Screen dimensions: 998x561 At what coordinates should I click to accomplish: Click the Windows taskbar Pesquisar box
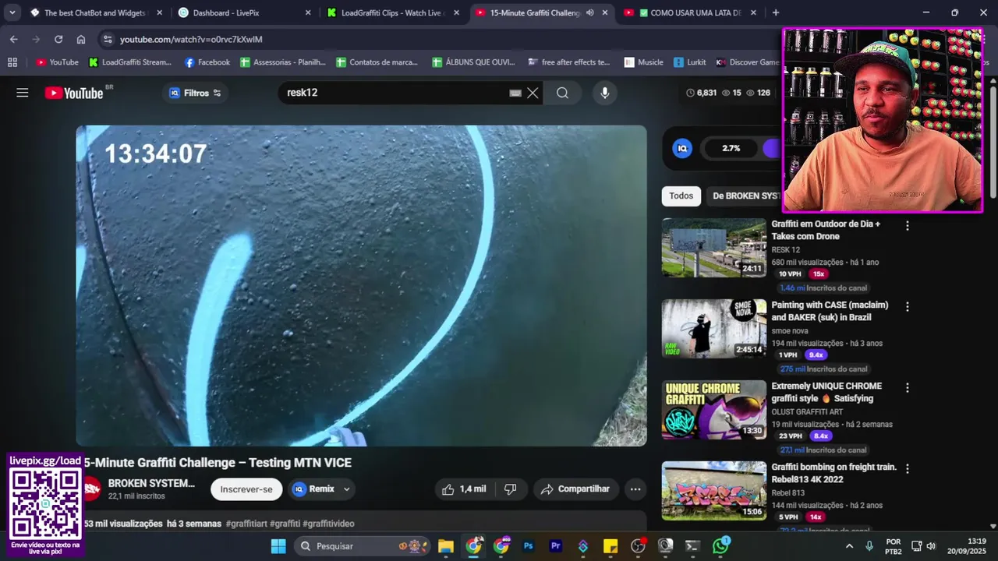360,546
